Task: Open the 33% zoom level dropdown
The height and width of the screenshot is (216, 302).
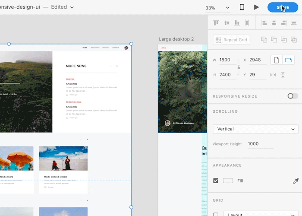Action: click(x=217, y=8)
